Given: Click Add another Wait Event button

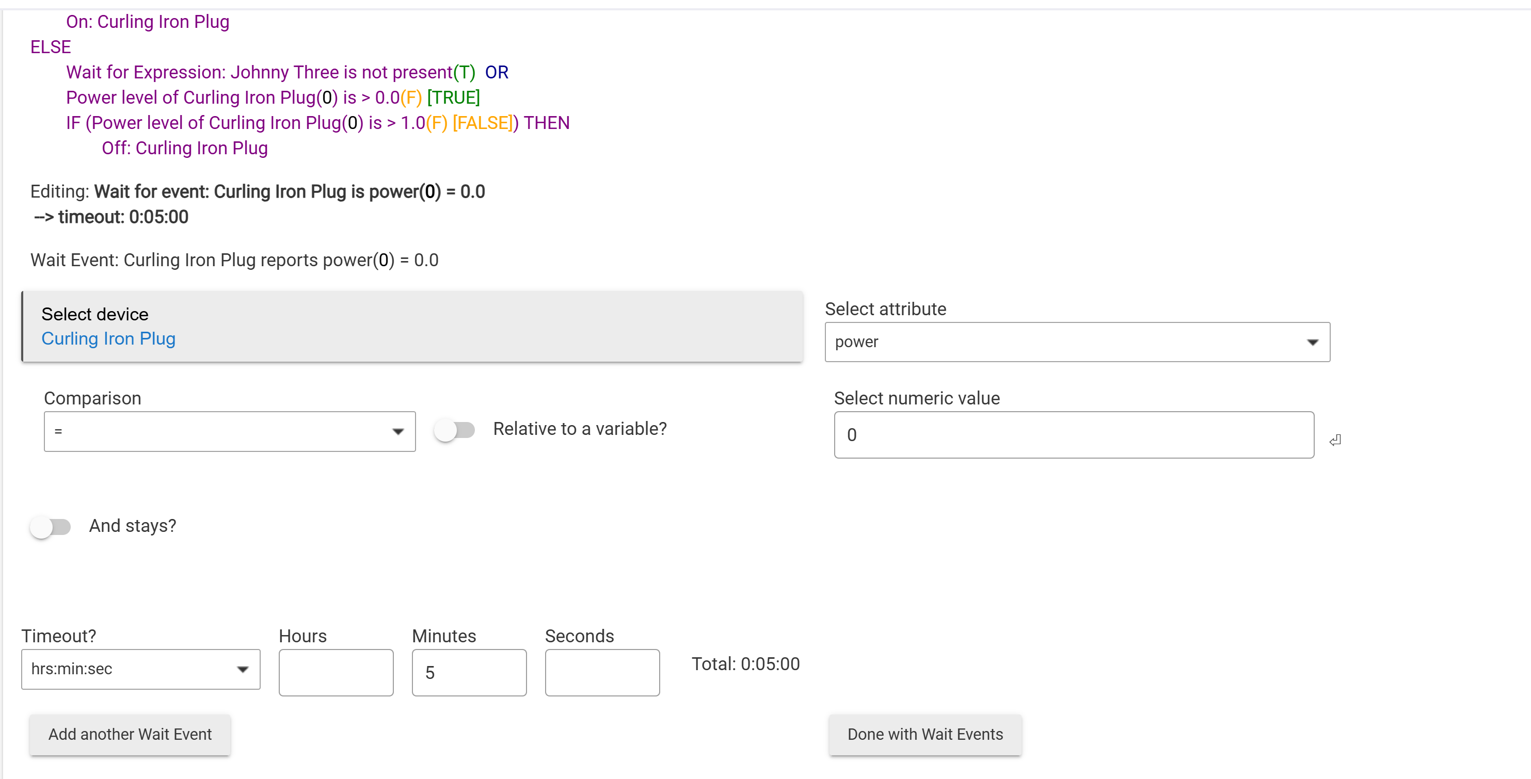Looking at the screenshot, I should point(130,735).
